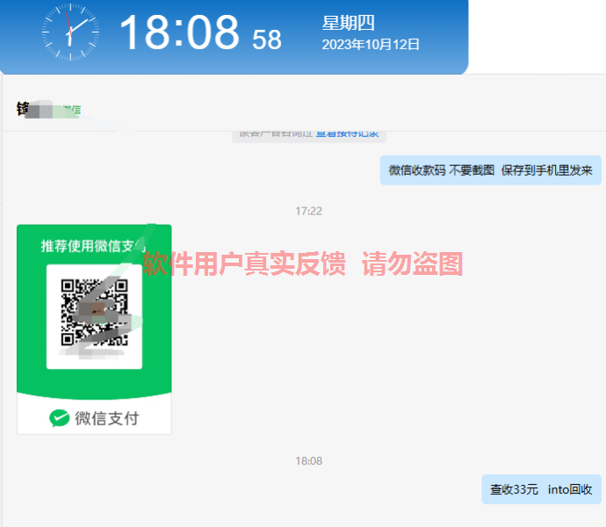Click the contact name starting with 锋
The width and height of the screenshot is (606, 527).
[24, 109]
